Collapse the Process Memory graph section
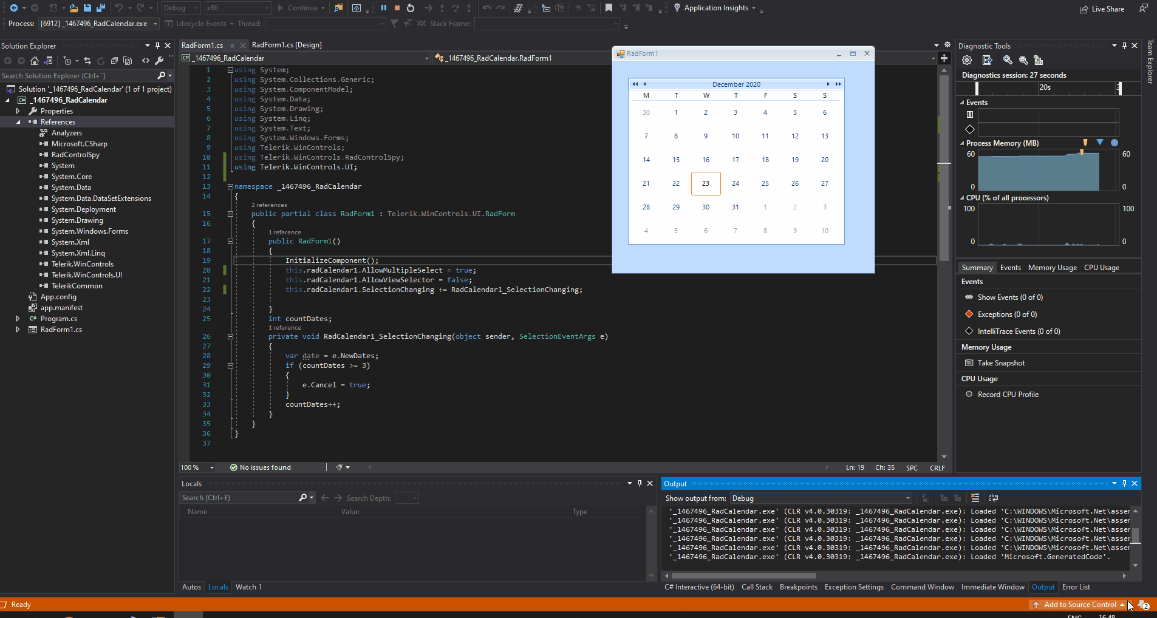 click(x=962, y=143)
